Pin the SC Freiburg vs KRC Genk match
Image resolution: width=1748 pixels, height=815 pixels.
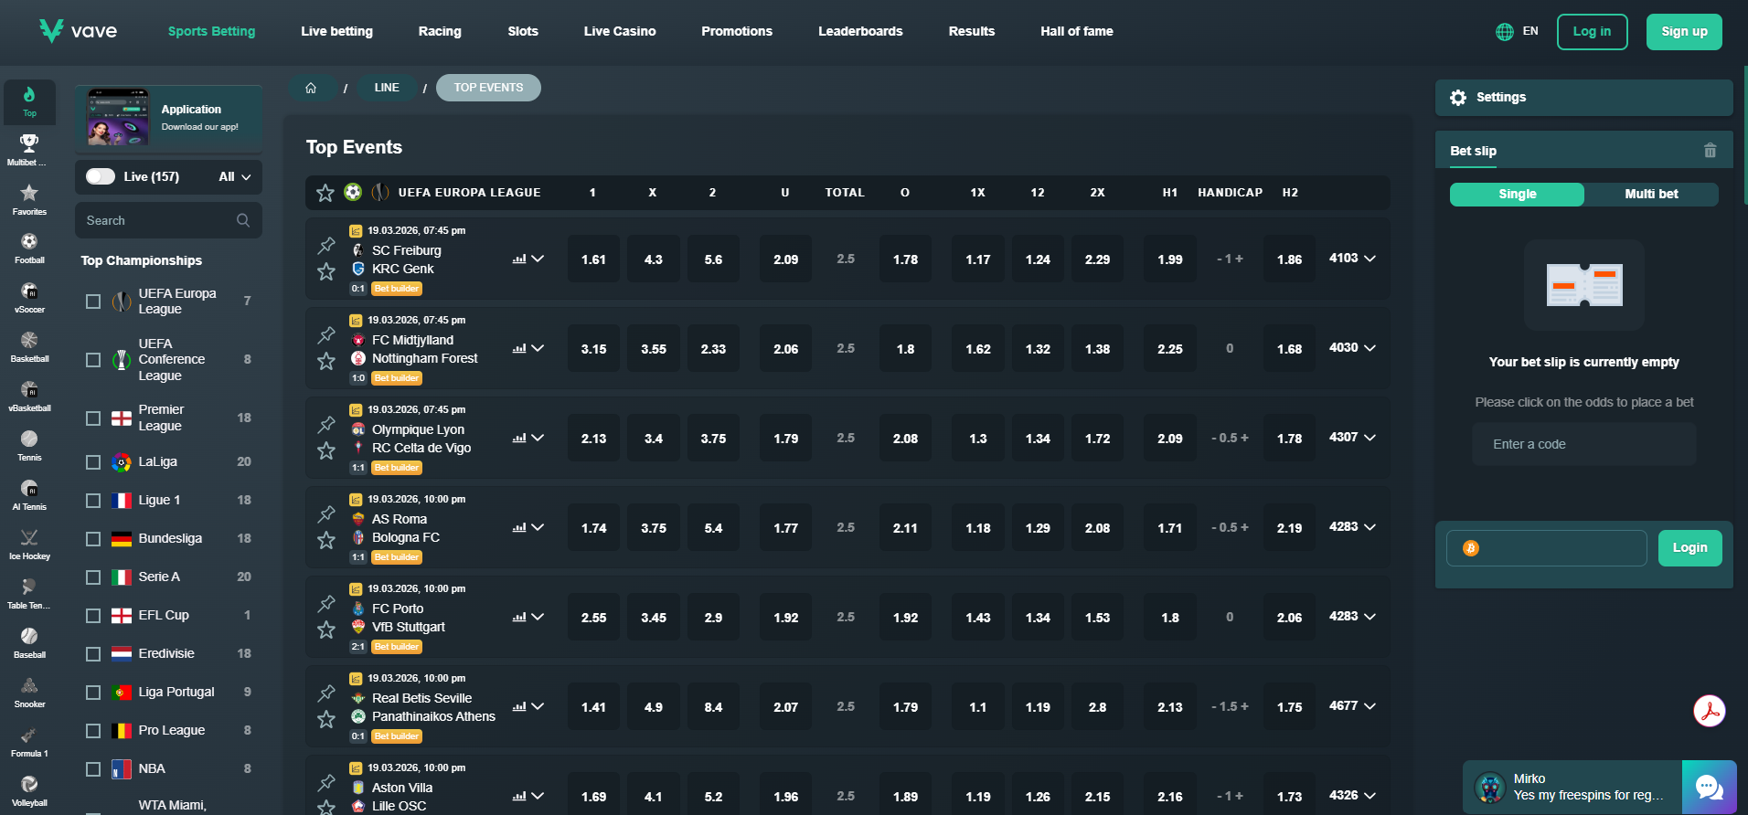tap(326, 245)
